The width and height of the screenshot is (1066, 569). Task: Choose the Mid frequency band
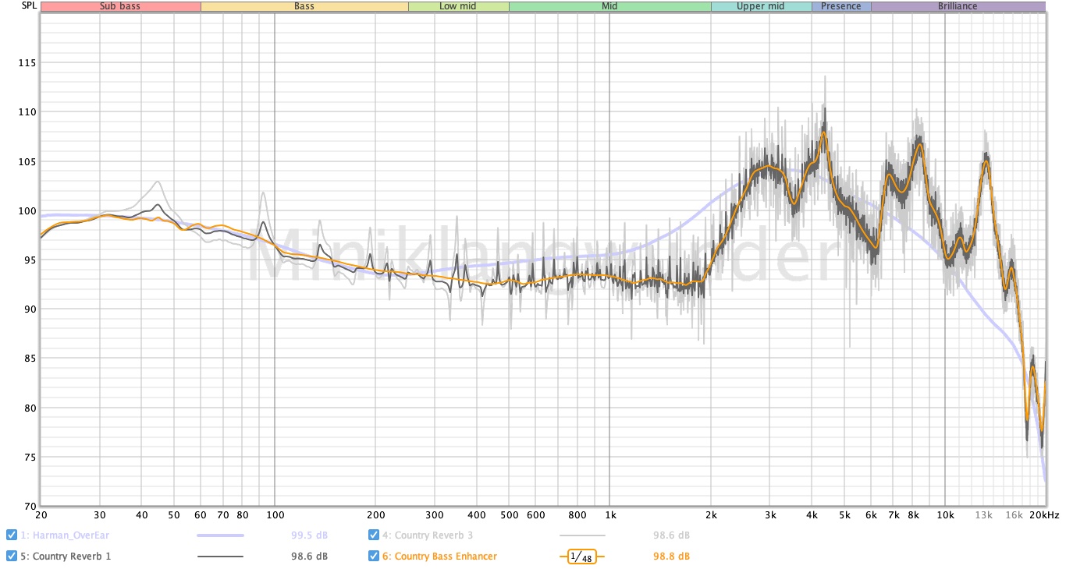click(609, 6)
